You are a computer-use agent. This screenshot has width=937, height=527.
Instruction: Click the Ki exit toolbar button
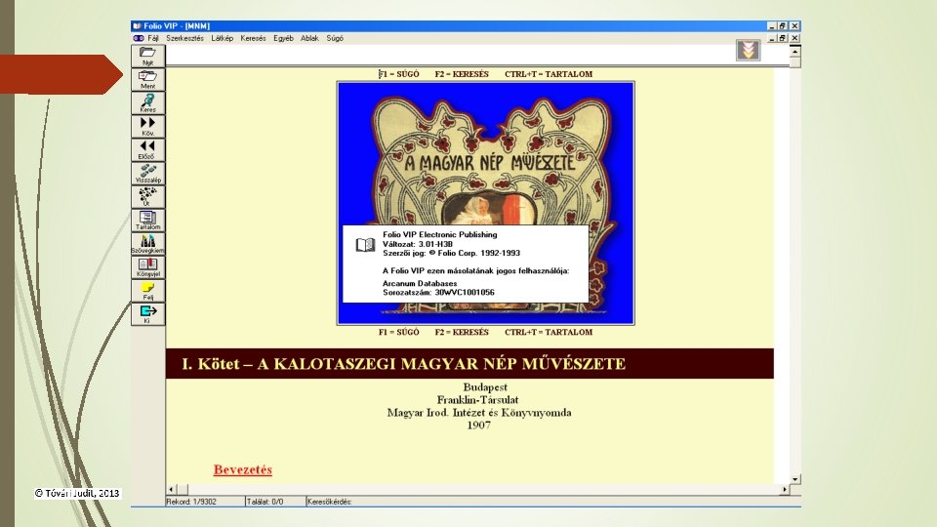(147, 313)
